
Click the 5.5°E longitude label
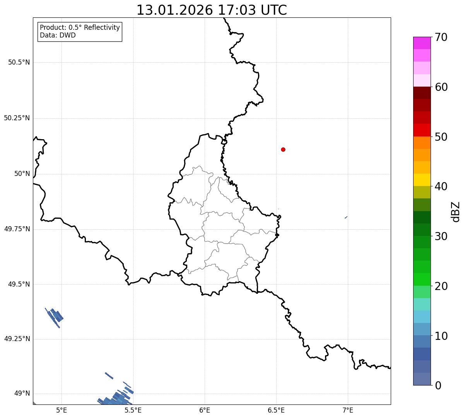coord(133,410)
